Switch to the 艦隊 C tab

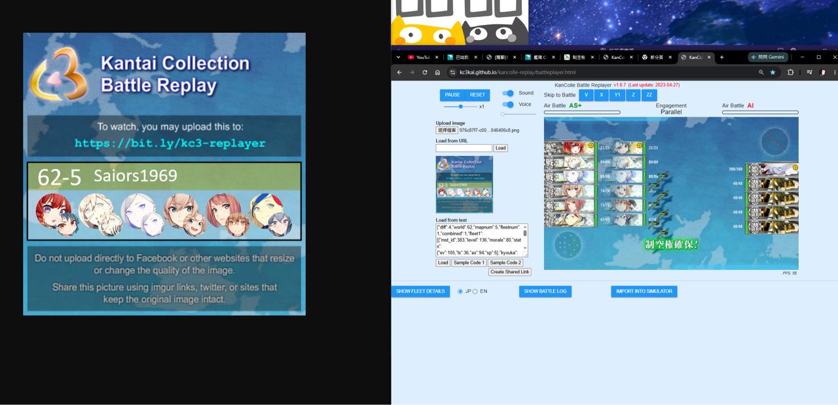click(x=539, y=57)
